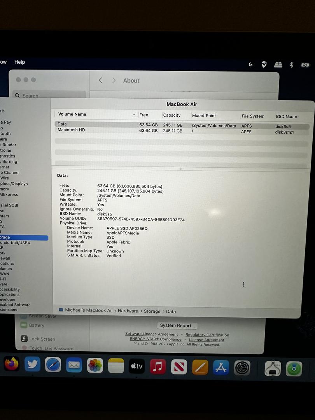Go back in the System Settings window

point(100,80)
